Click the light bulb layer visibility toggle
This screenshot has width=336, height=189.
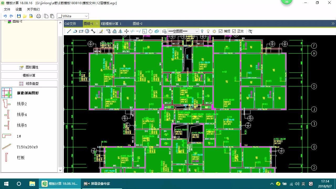pos(202,31)
